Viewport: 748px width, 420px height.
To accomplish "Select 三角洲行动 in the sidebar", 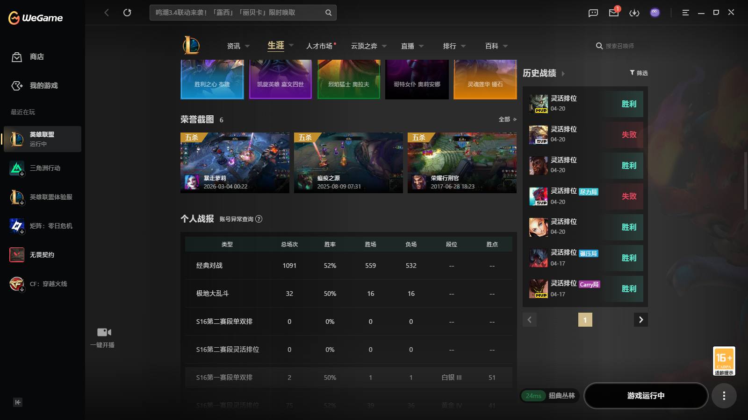I will (x=43, y=168).
